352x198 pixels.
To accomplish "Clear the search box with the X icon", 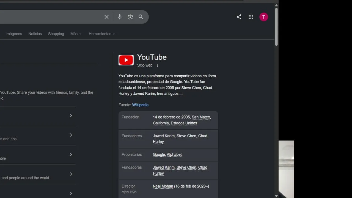I will click(x=106, y=17).
